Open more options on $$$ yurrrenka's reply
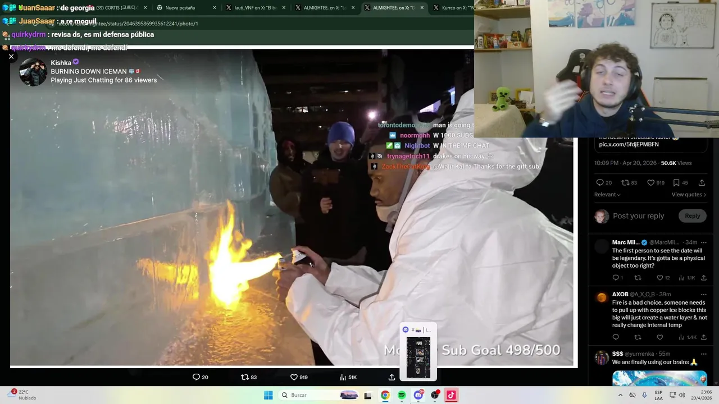The height and width of the screenshot is (404, 719). coord(703,353)
